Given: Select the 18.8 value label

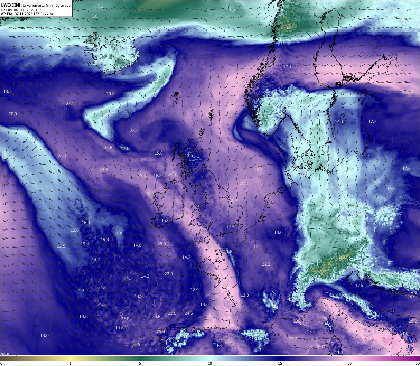Looking at the screenshot, I should point(86,222).
